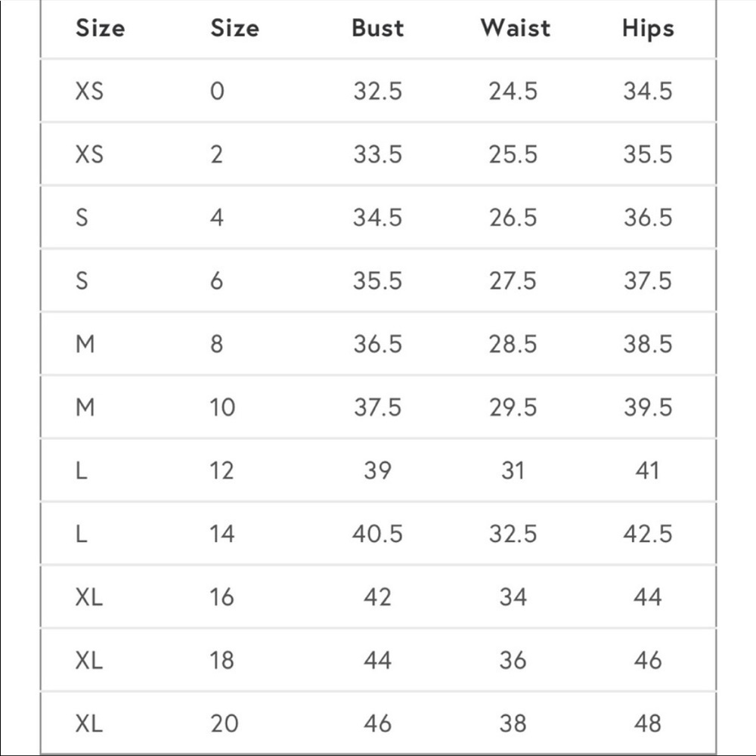This screenshot has height=756, width=756.
Task: Click the numeric size 16 cell
Action: coord(222,597)
